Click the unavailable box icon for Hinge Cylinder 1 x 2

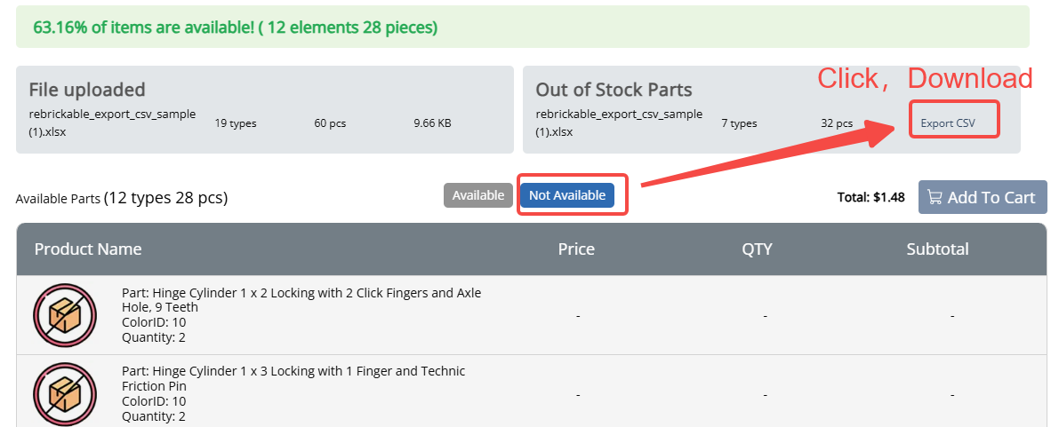(x=65, y=315)
